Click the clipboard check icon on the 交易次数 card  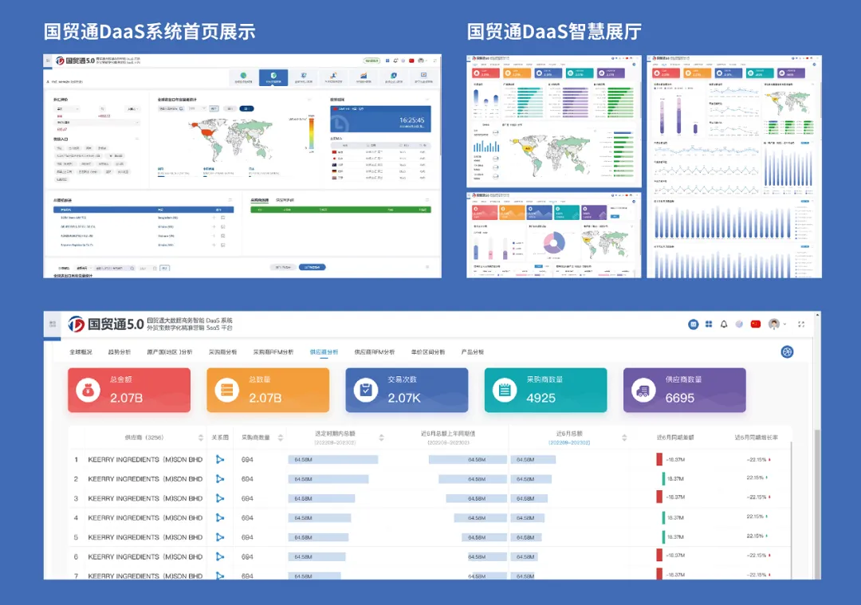366,391
